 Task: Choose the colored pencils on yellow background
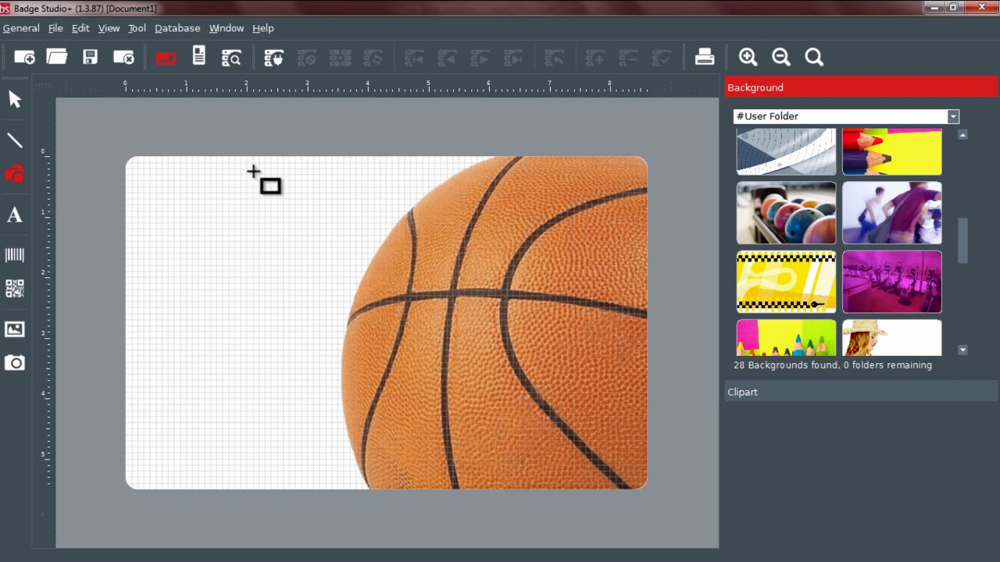pyautogui.click(x=892, y=152)
